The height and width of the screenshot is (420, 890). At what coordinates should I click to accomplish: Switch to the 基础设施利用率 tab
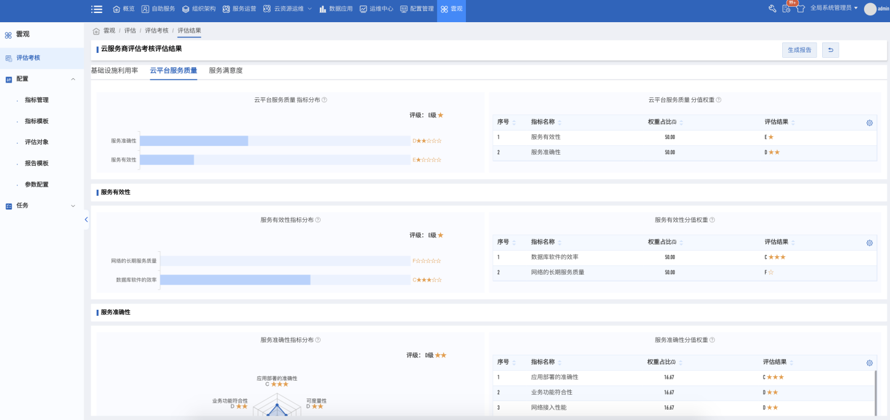coord(114,70)
